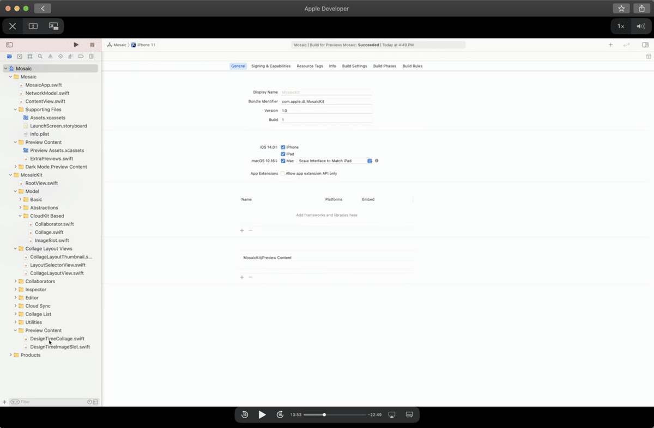This screenshot has height=428, width=654.
Task: Click the Bundle Identifier field
Action: [326, 101]
